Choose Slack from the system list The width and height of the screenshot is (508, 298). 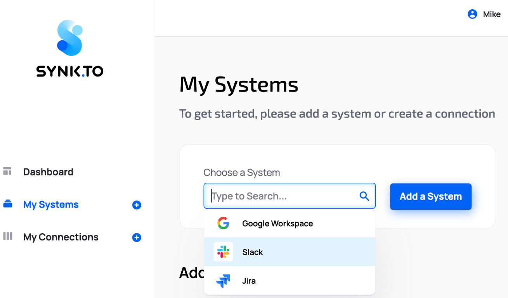290,252
